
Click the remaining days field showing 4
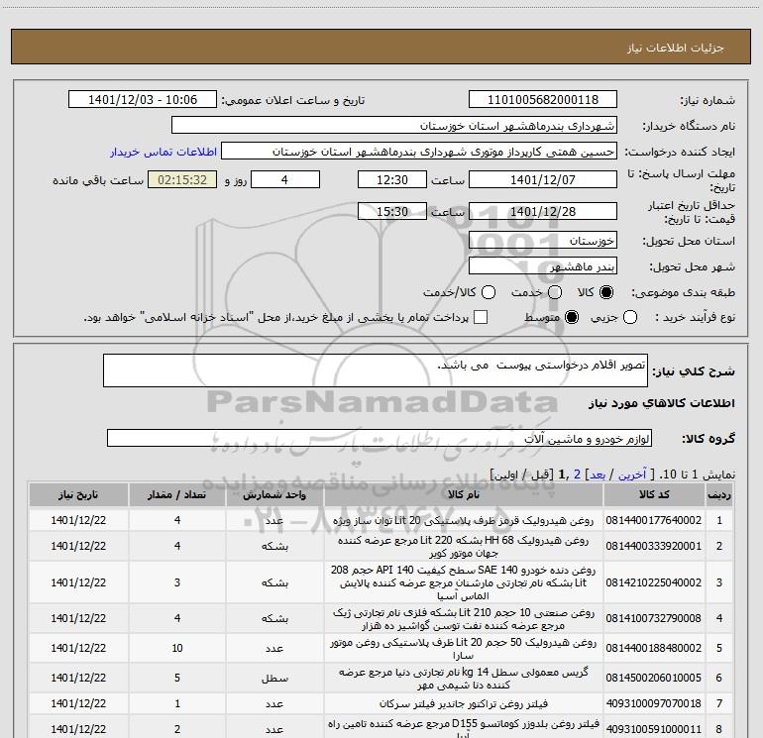[285, 179]
